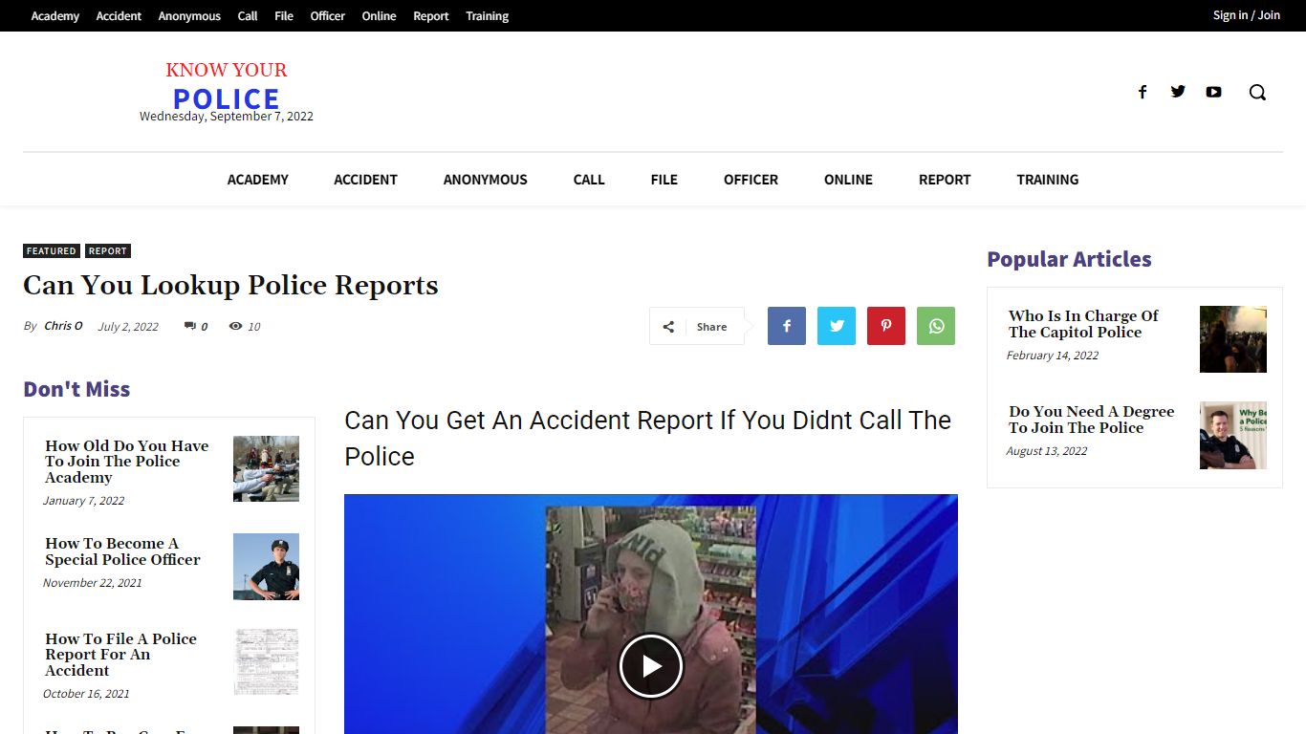This screenshot has width=1306, height=734.
Task: Open Do You Need A Degree article
Action: pyautogui.click(x=1091, y=420)
